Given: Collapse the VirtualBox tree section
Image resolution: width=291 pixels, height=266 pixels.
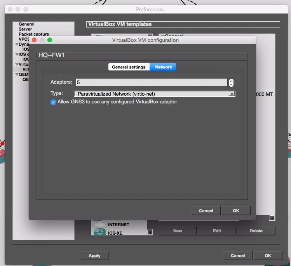Looking at the screenshot, I should (17, 64).
